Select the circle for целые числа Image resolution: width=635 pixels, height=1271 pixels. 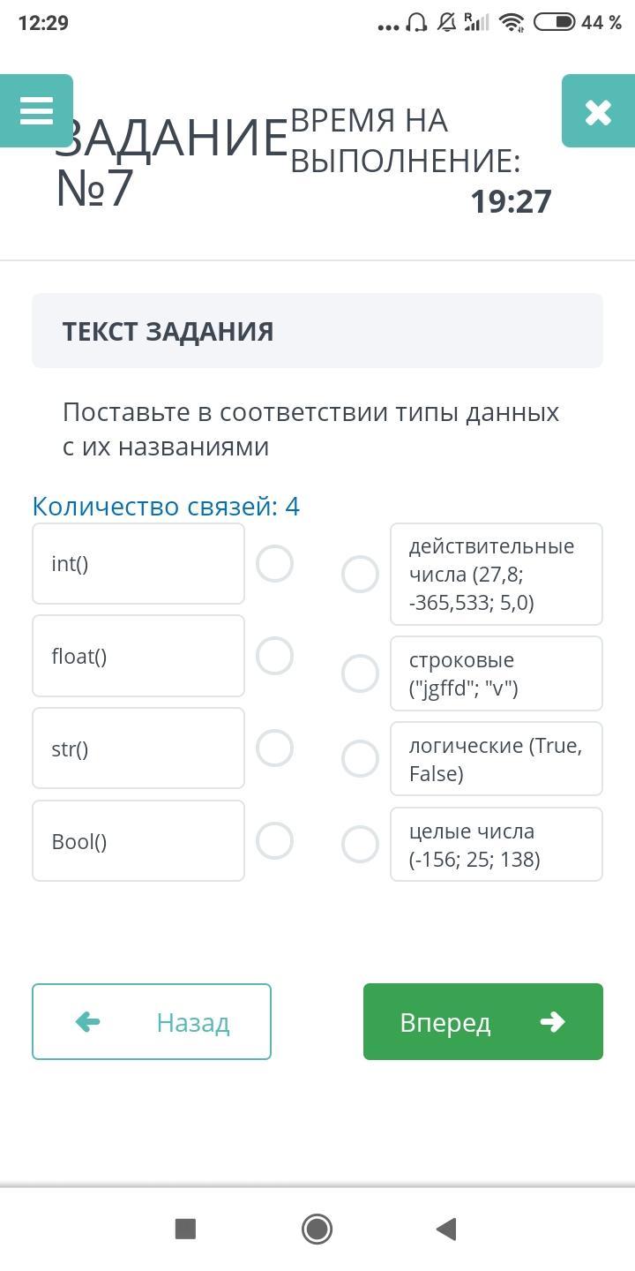(360, 844)
